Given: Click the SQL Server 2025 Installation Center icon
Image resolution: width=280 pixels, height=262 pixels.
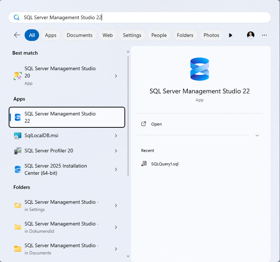Looking at the screenshot, I should pyautogui.click(x=18, y=169).
